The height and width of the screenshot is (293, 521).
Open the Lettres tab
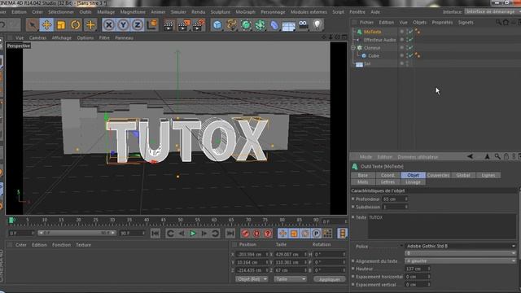387,182
